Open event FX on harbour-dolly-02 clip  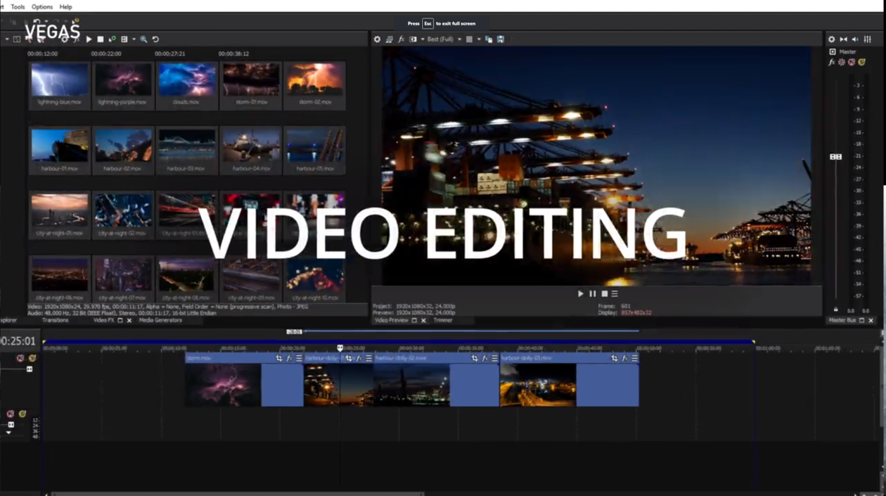(x=485, y=358)
